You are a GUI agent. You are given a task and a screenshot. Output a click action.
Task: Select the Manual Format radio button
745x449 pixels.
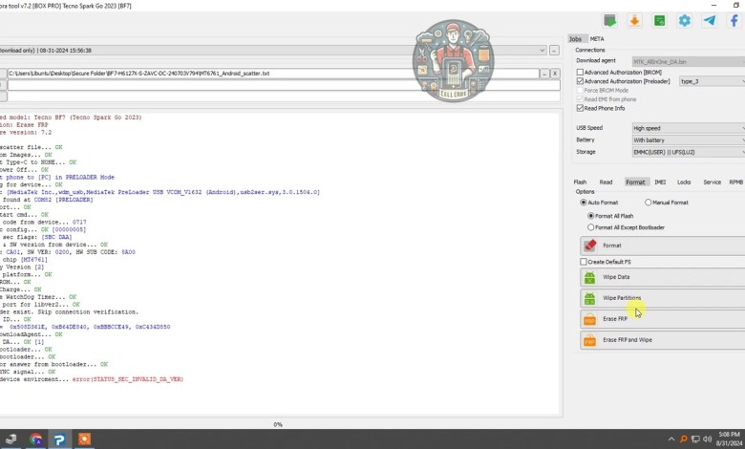click(x=649, y=203)
